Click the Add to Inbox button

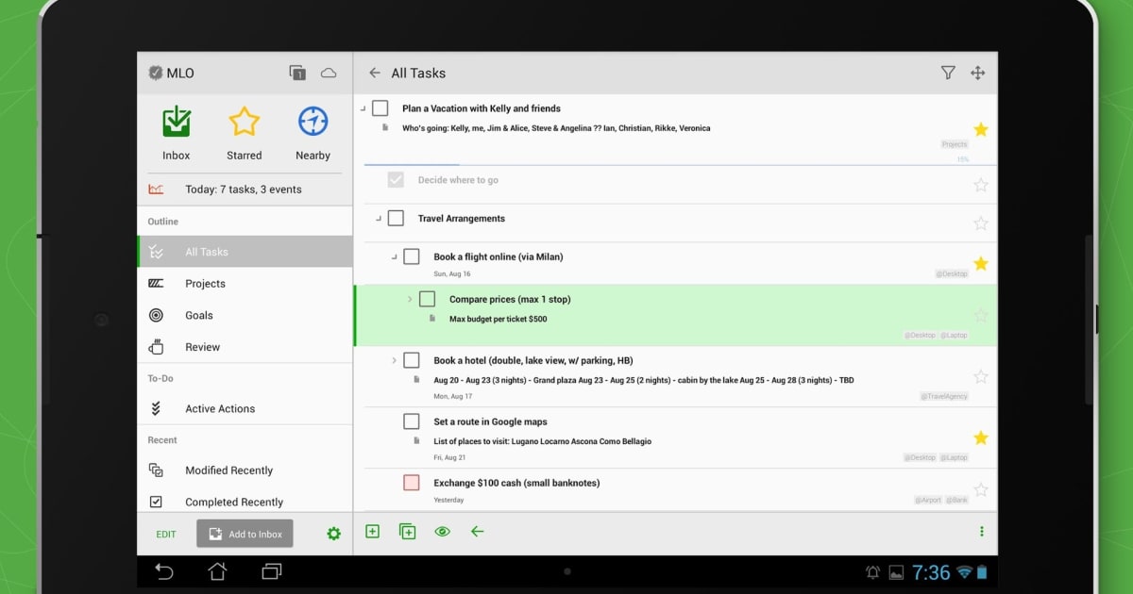pyautogui.click(x=245, y=533)
